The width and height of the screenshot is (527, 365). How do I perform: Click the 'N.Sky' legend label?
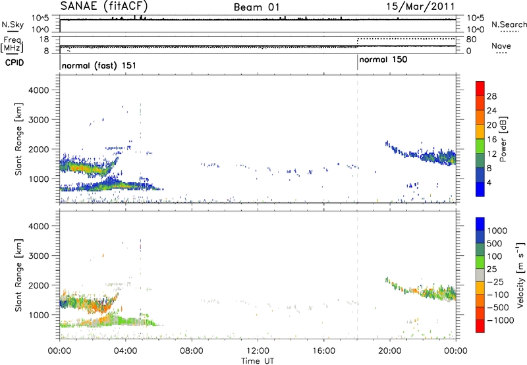13,24
